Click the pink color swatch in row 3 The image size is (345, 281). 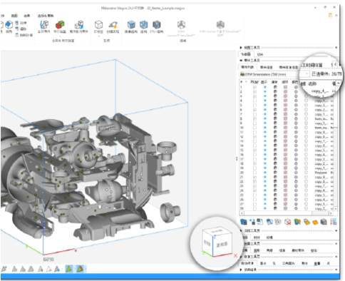point(285,96)
